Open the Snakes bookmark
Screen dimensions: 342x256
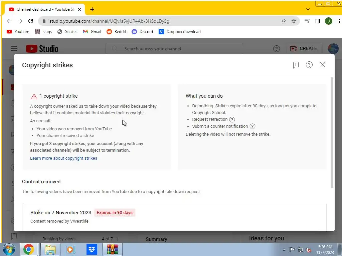[67, 32]
